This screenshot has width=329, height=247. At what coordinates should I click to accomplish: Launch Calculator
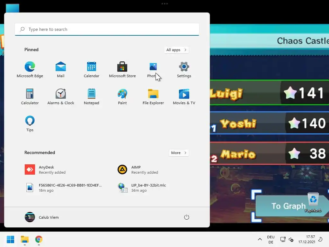click(30, 97)
